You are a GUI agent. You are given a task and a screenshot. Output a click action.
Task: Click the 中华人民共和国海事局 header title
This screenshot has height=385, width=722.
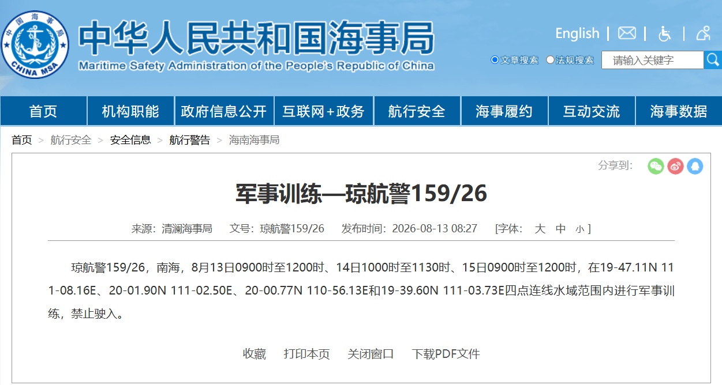pyautogui.click(x=256, y=38)
